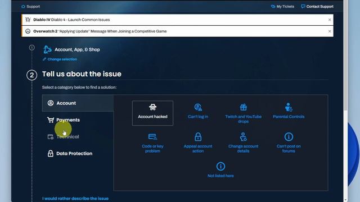The width and height of the screenshot is (360, 202).
Task: Click the Contact Support chat icon
Action: click(x=303, y=6)
